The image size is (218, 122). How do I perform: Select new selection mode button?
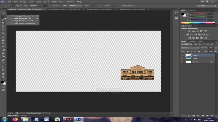click(x=13, y=6)
